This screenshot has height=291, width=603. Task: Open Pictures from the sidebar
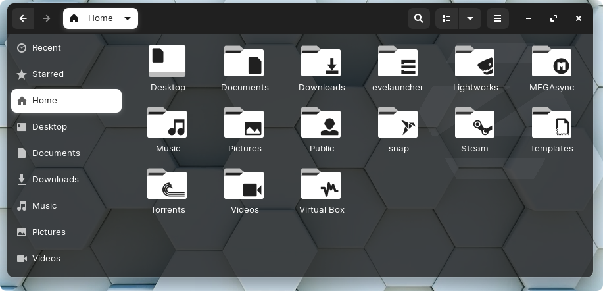click(66, 232)
